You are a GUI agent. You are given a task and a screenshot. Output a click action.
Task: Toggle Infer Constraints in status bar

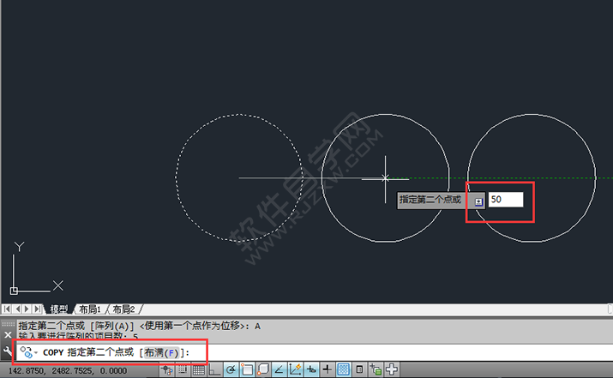pyautogui.click(x=167, y=369)
